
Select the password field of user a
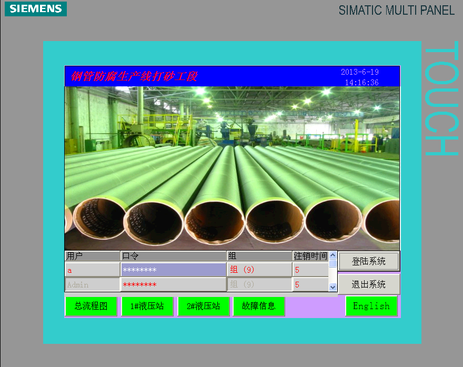[174, 270]
